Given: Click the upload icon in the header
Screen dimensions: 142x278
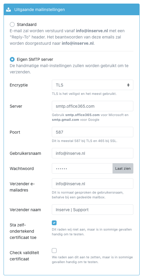Looking at the screenshot, I should tap(9, 10).
